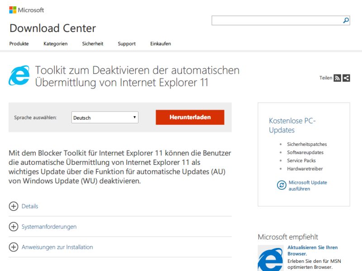Open the Support menu
Image resolution: width=362 pixels, height=271 pixels.
pos(127,44)
